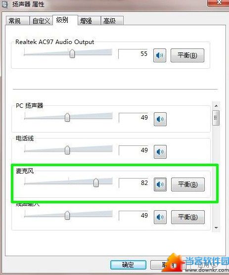Mute the Realtek AC97 Audio Output
The width and height of the screenshot is (229, 275).
point(160,55)
